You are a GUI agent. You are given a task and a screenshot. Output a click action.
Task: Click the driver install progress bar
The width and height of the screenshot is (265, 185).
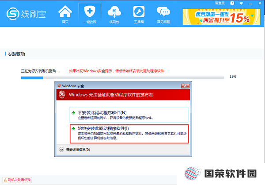[x=122, y=78]
